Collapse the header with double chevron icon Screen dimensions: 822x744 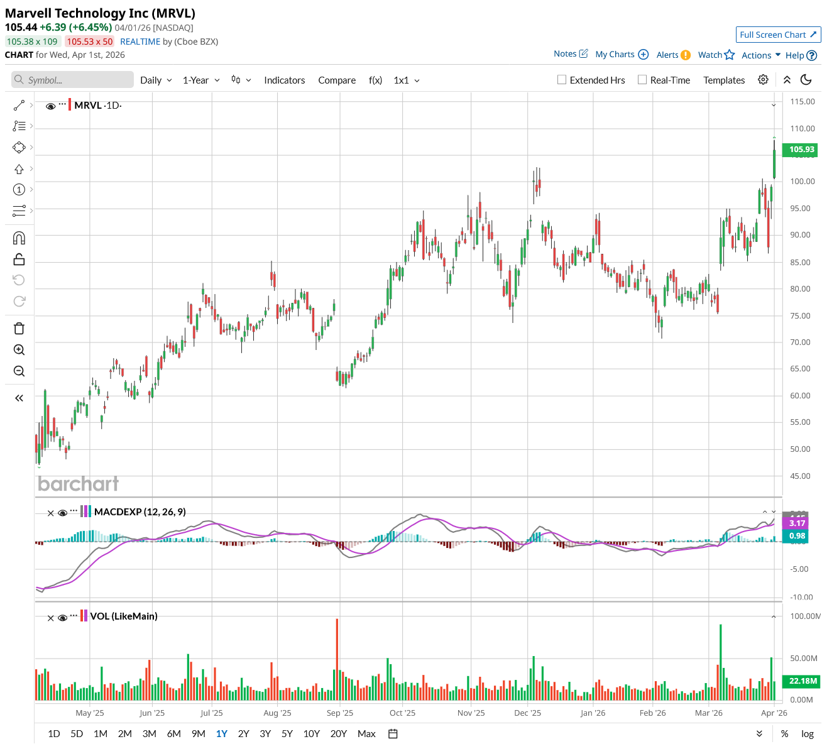click(x=787, y=80)
